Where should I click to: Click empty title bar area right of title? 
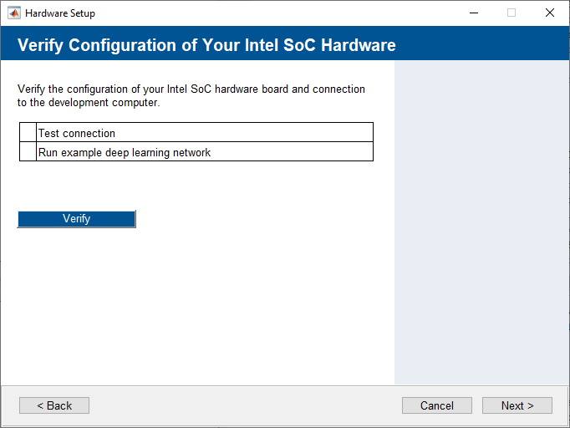276,13
